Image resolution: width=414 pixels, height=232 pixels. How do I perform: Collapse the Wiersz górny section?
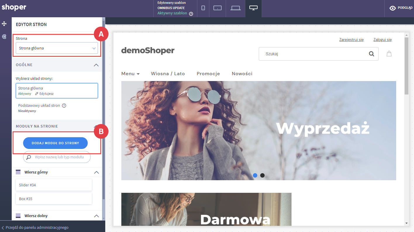(96, 172)
